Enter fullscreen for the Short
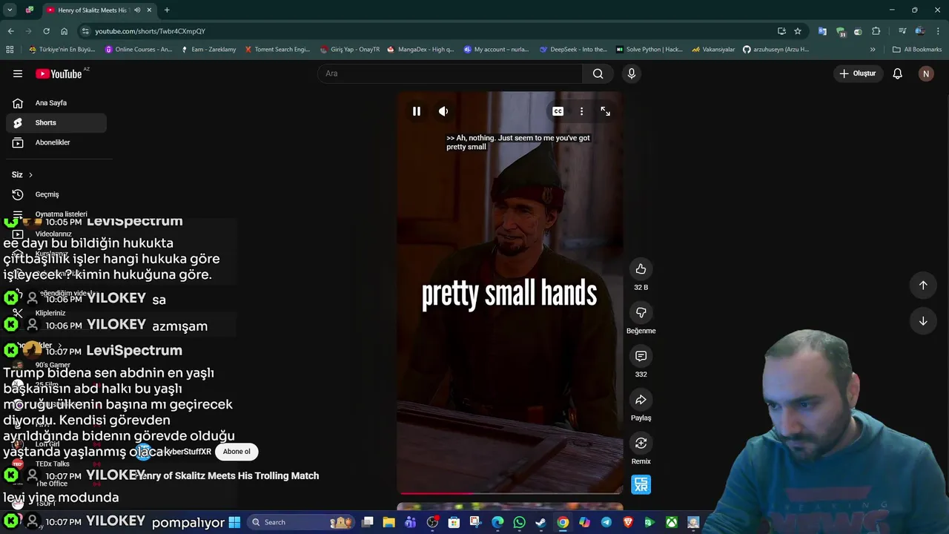 (606, 111)
